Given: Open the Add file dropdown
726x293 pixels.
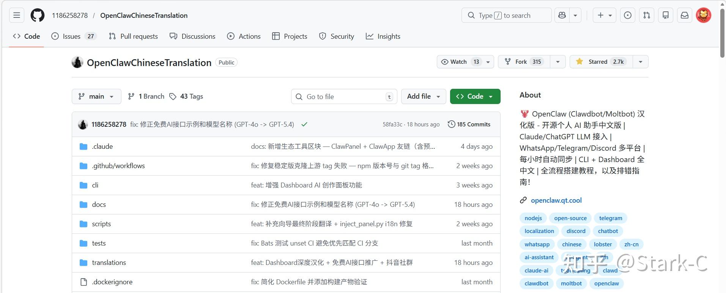Looking at the screenshot, I should [424, 96].
